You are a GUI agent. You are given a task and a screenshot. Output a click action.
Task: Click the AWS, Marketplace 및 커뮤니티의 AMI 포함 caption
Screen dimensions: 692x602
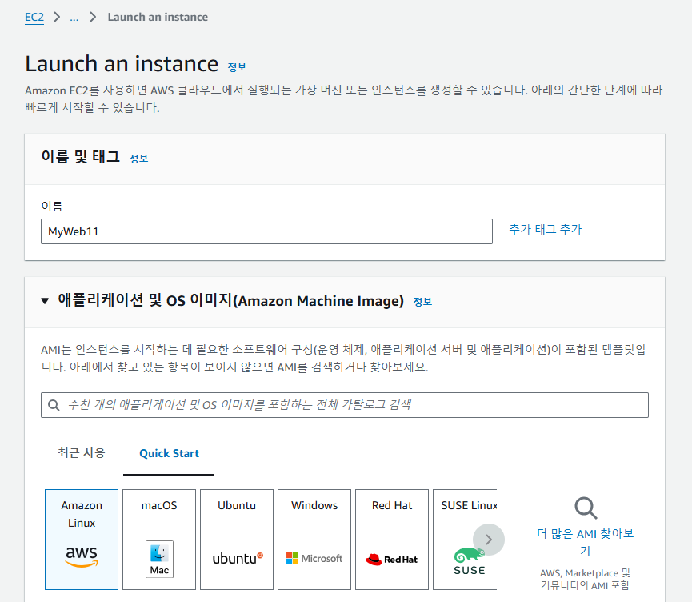[585, 579]
